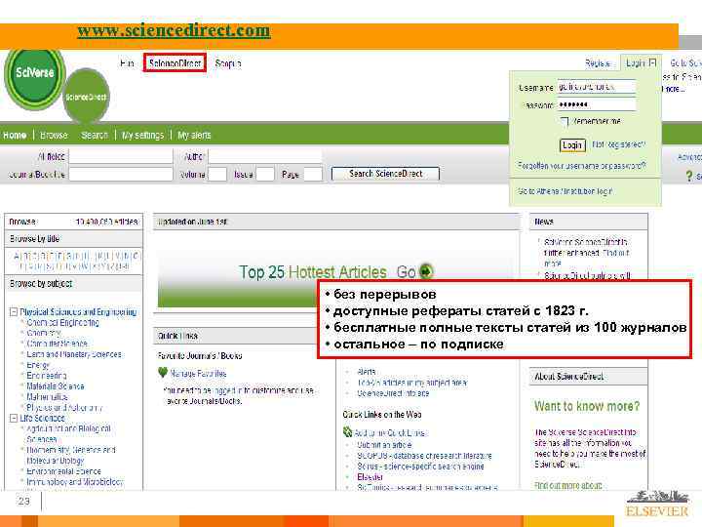Click the Username input field
Screen dimensions: 702x527
point(597,87)
